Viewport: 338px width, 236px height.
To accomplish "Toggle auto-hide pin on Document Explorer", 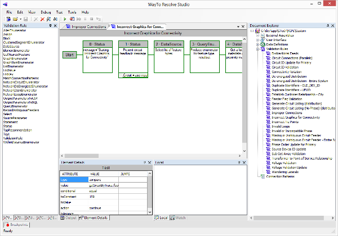I will pos(328,26).
